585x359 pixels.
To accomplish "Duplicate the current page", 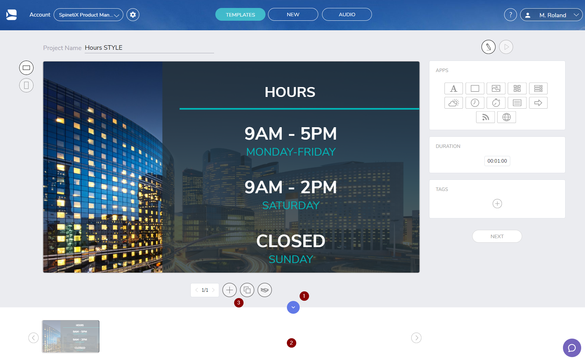I will 247,290.
